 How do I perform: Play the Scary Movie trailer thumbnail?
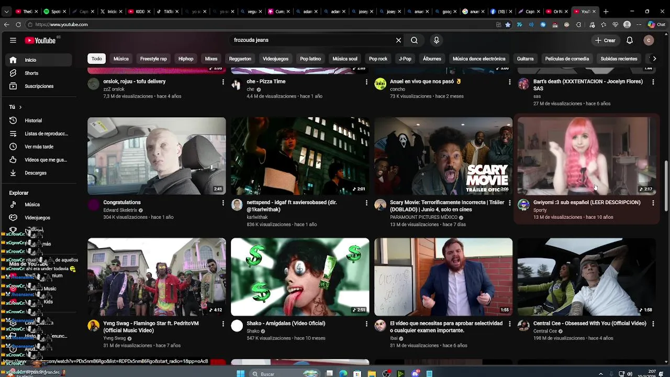[443, 156]
